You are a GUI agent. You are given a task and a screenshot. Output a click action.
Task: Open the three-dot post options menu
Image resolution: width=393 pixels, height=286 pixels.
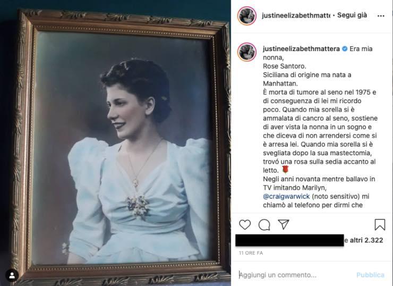[381, 16]
